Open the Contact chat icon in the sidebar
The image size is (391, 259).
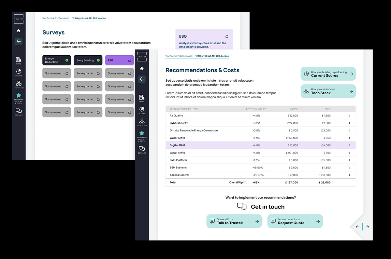point(142,148)
